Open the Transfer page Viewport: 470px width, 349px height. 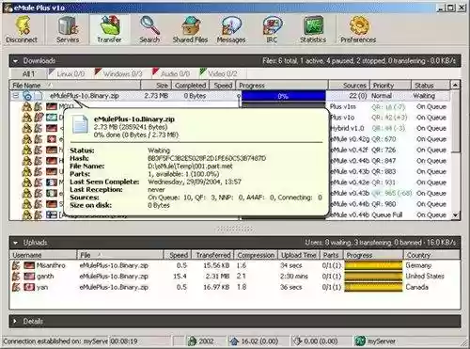click(x=109, y=30)
